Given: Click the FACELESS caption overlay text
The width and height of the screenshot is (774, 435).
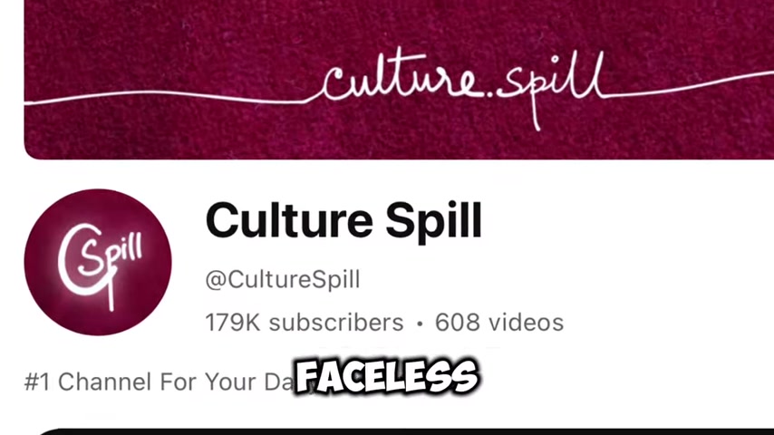Looking at the screenshot, I should click(386, 376).
